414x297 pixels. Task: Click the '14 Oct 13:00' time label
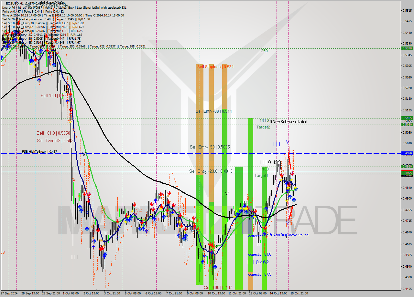[x=278, y=293]
